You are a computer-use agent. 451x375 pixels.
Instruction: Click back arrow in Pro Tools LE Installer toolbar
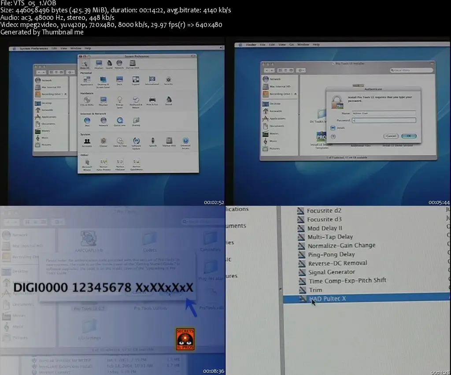pos(267,70)
